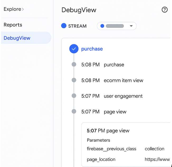
Task: Click the blue checkmark purchase circle icon
Action: (x=74, y=49)
